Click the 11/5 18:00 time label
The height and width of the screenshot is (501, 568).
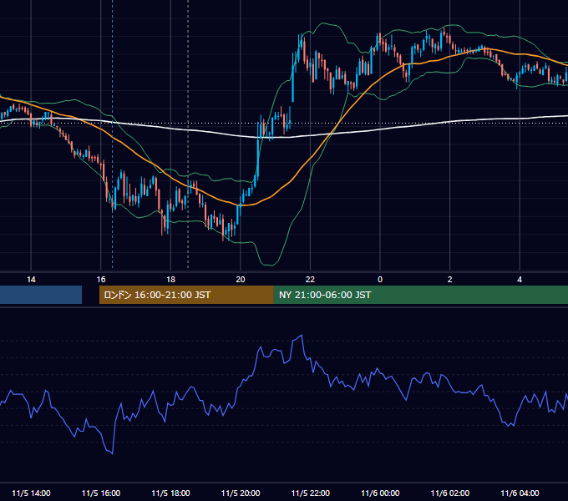(x=170, y=493)
